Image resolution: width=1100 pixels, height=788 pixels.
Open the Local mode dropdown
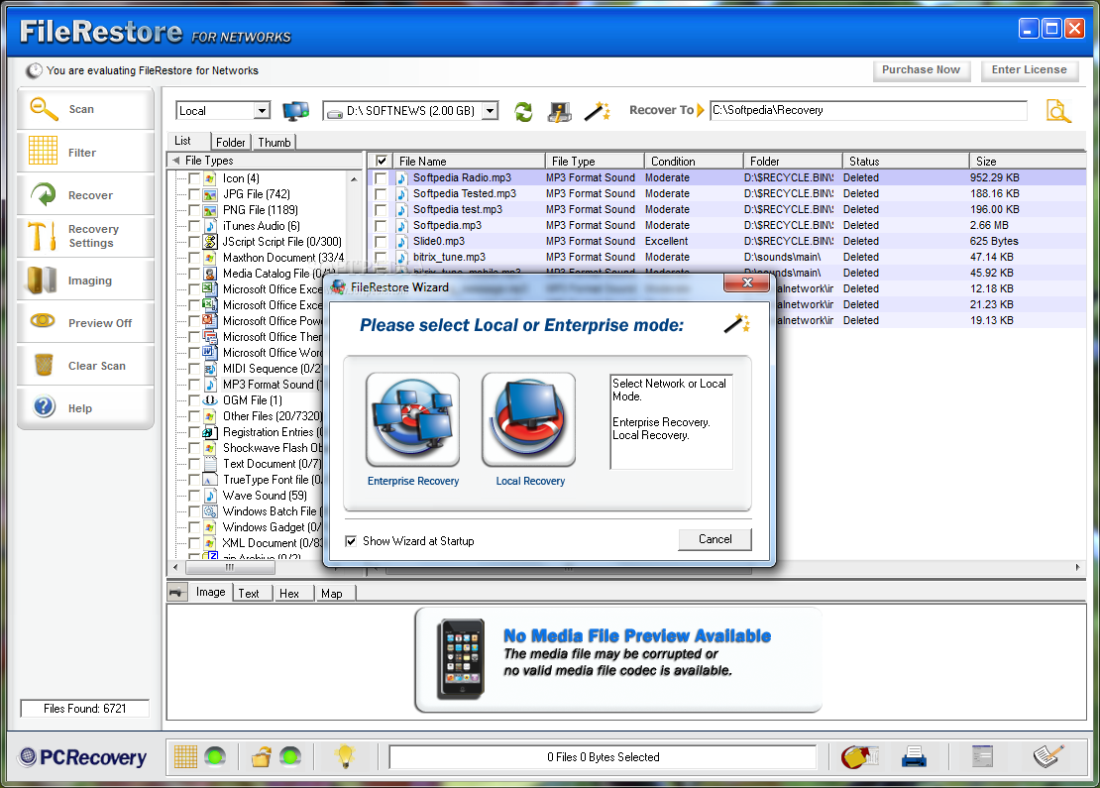click(262, 111)
